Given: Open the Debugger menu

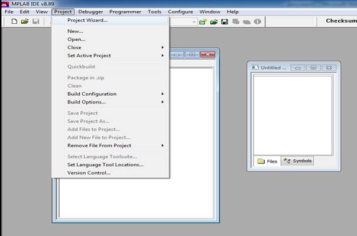Looking at the screenshot, I should (x=90, y=12).
